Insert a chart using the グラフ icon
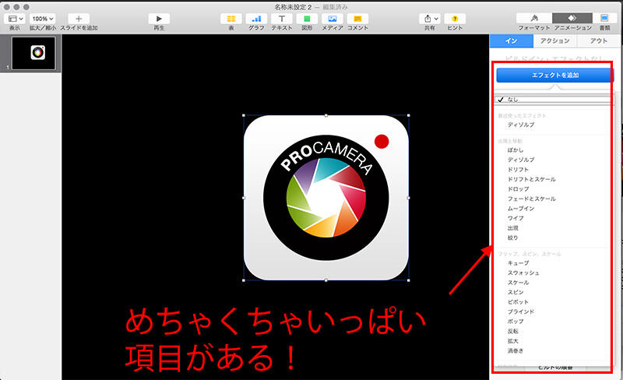 coord(256,19)
